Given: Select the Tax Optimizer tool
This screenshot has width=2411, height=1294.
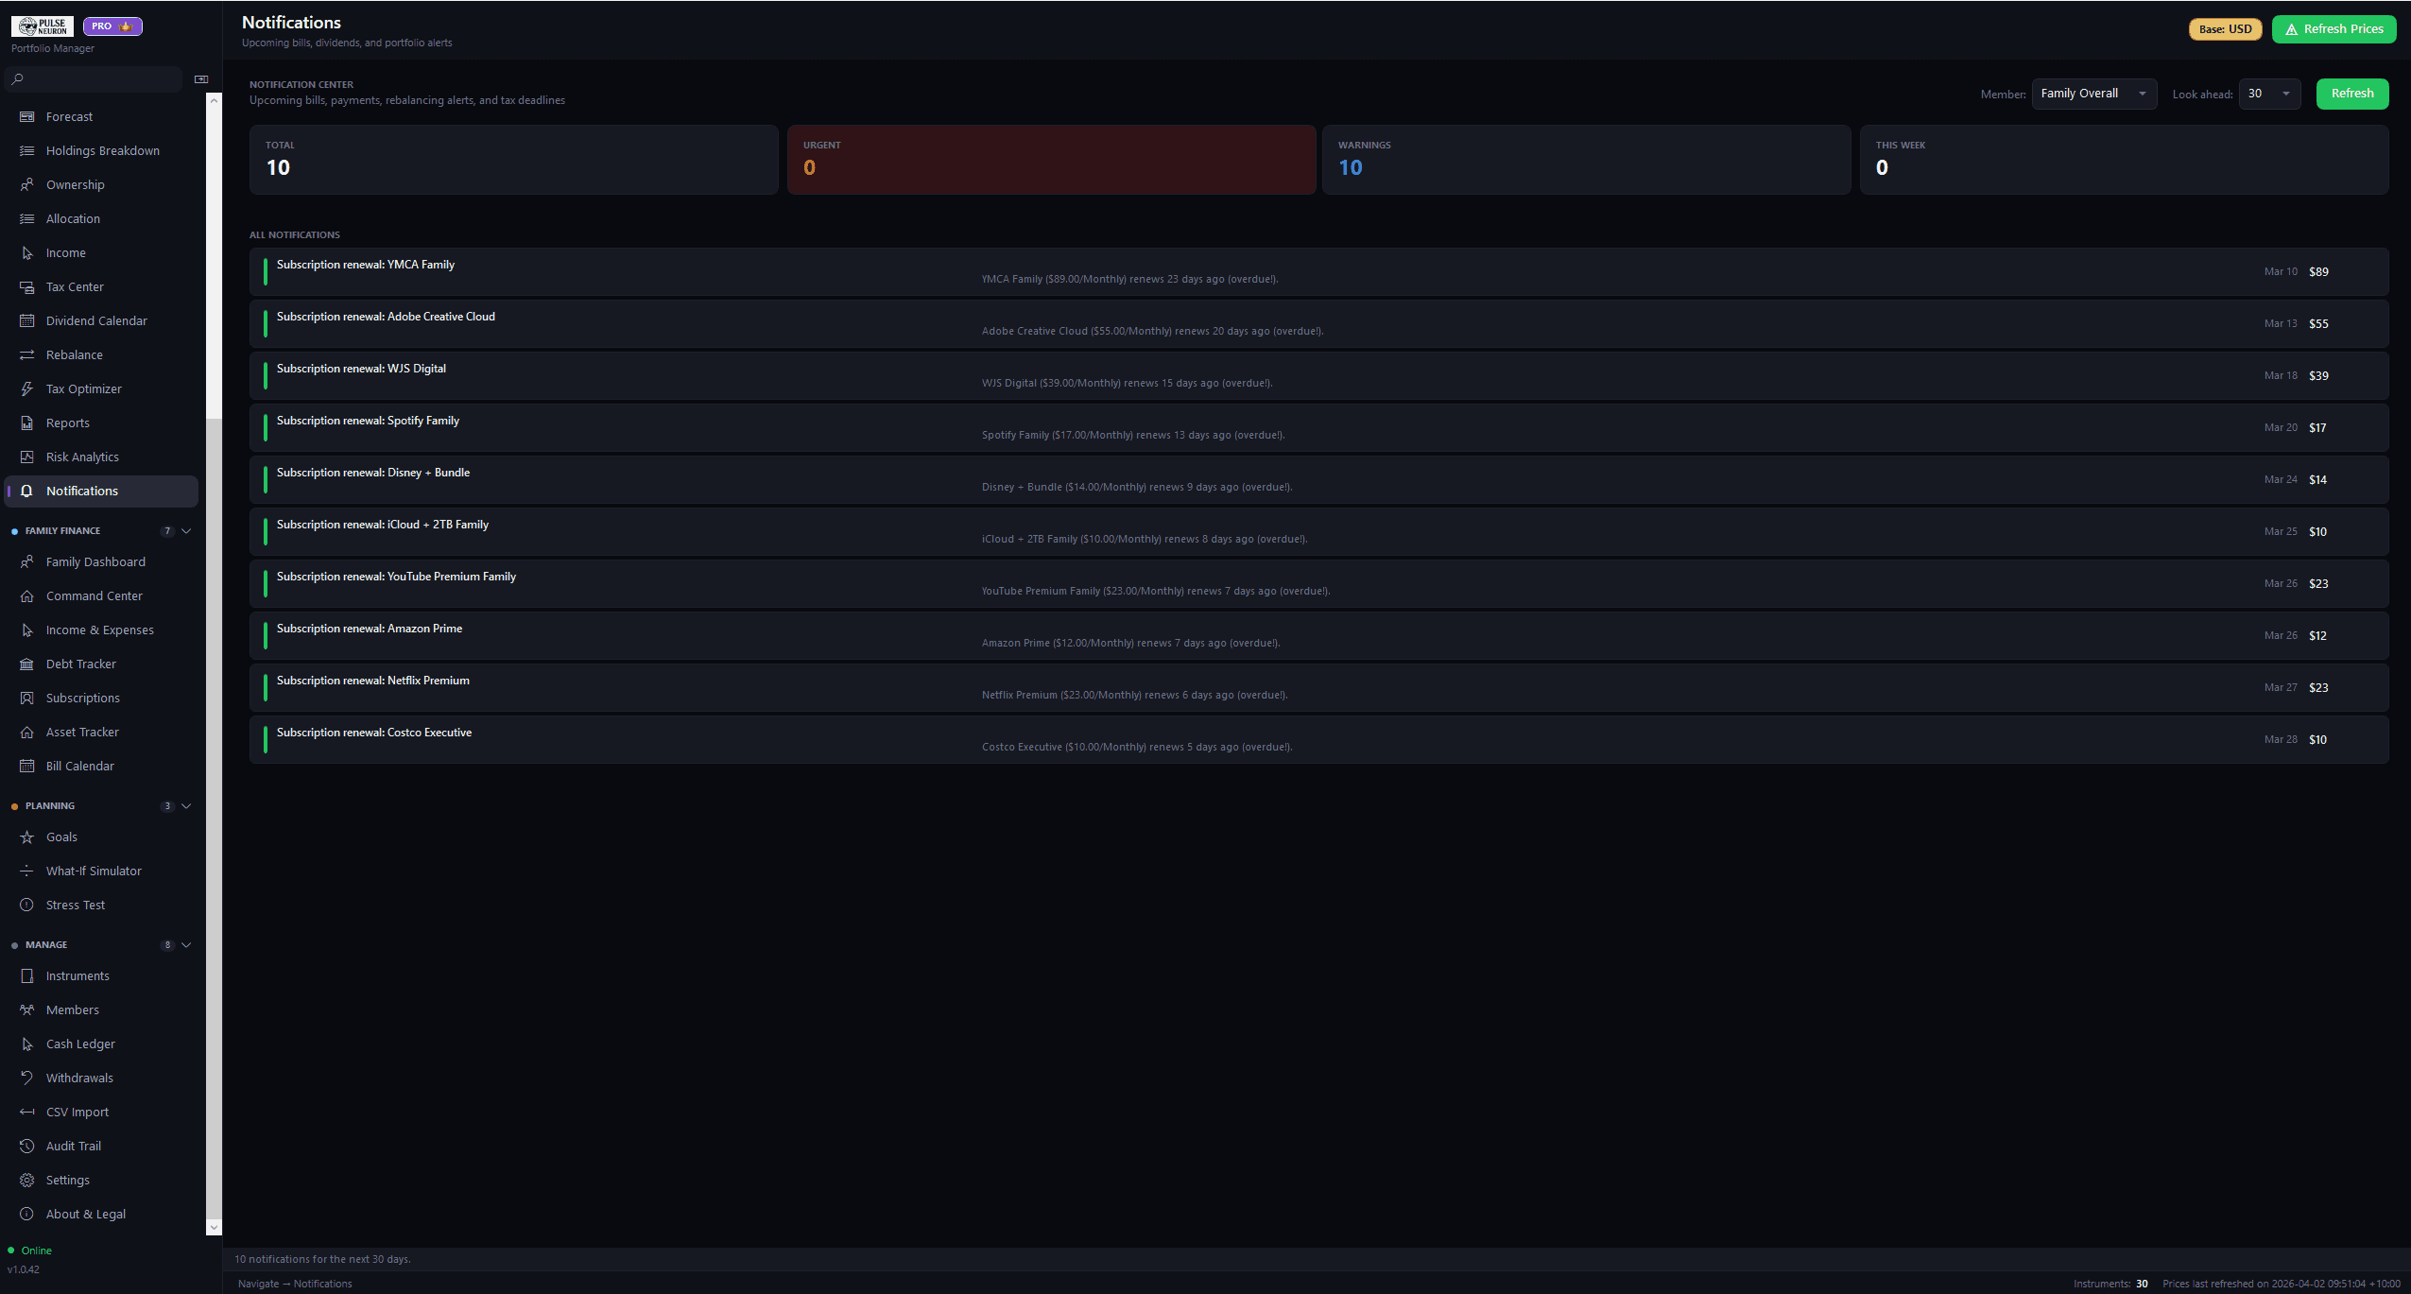Looking at the screenshot, I should pos(84,388).
